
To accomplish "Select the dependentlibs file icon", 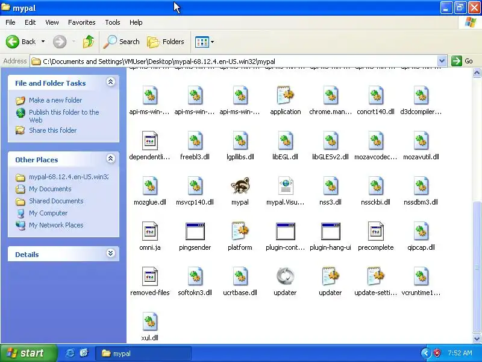I will click(x=149, y=141).
